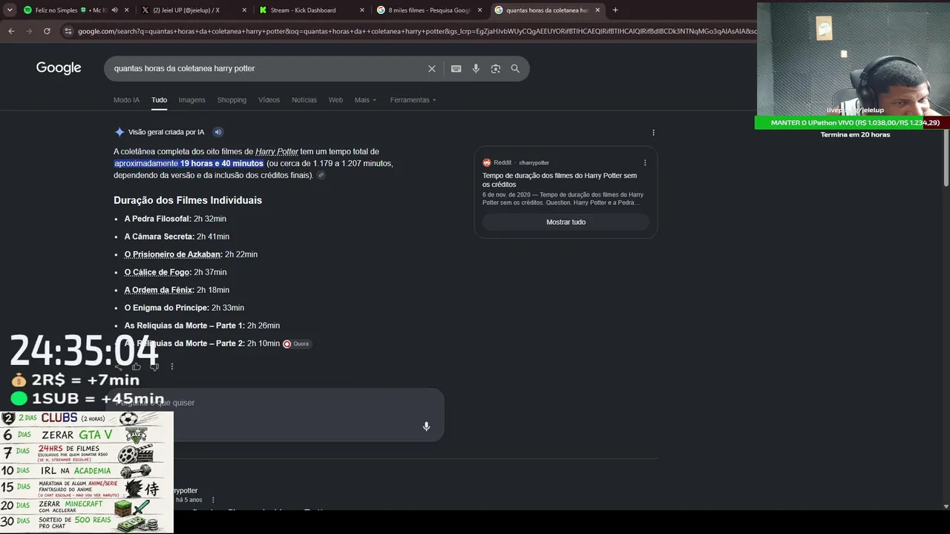The image size is (950, 534).
Task: Close the Jeiel UP X tab
Action: [x=244, y=10]
